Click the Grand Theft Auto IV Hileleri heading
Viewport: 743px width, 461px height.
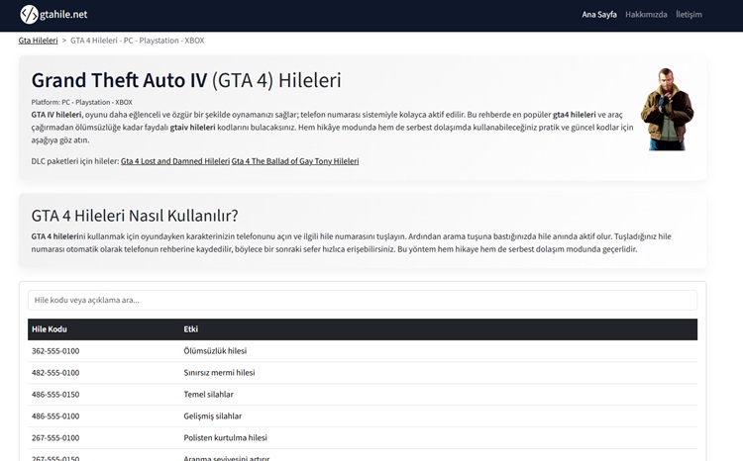(186, 80)
